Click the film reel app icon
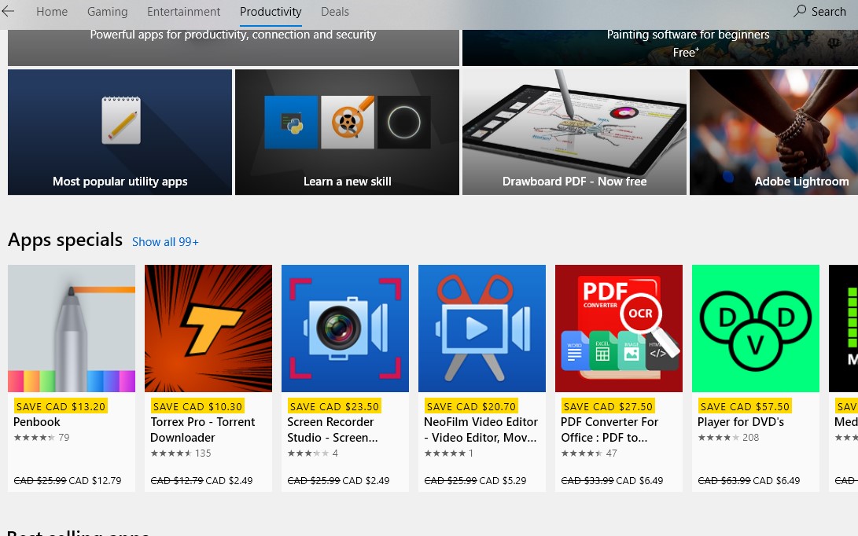Image resolution: width=858 pixels, height=536 pixels. [348, 123]
